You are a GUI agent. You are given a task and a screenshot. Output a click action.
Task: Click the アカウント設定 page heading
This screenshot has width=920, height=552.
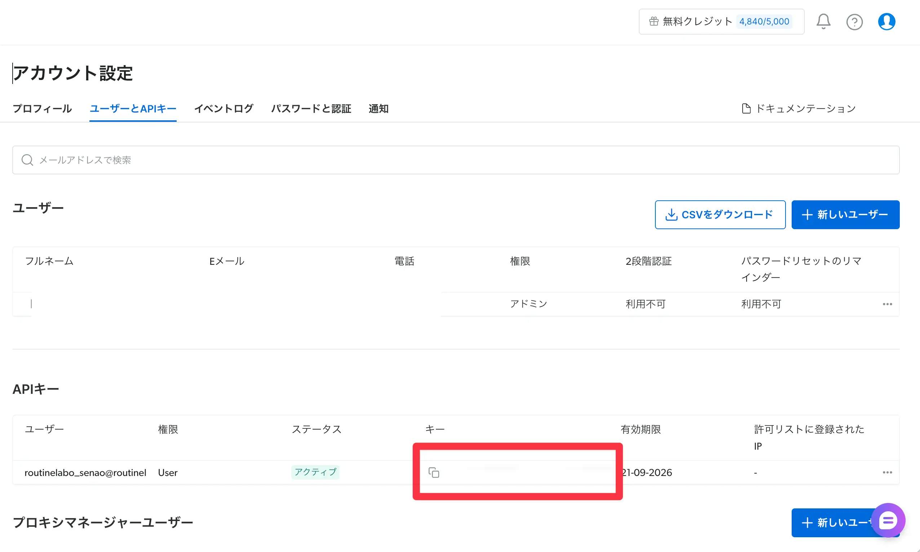[x=73, y=73]
